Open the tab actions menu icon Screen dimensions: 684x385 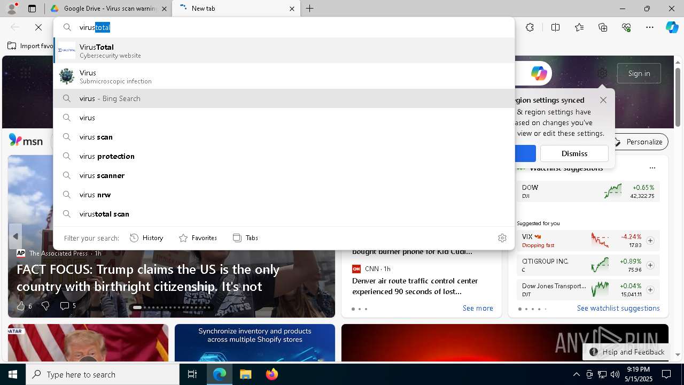[32, 9]
